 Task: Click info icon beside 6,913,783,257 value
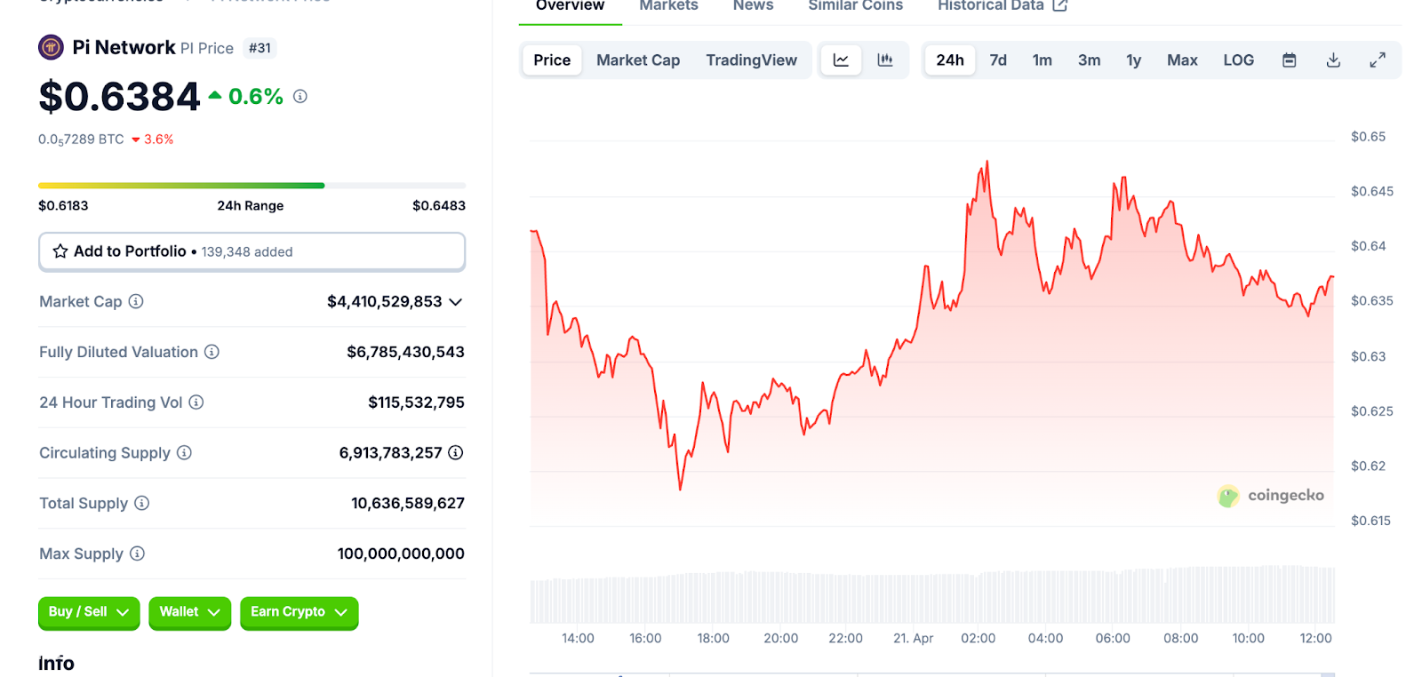[x=456, y=452]
